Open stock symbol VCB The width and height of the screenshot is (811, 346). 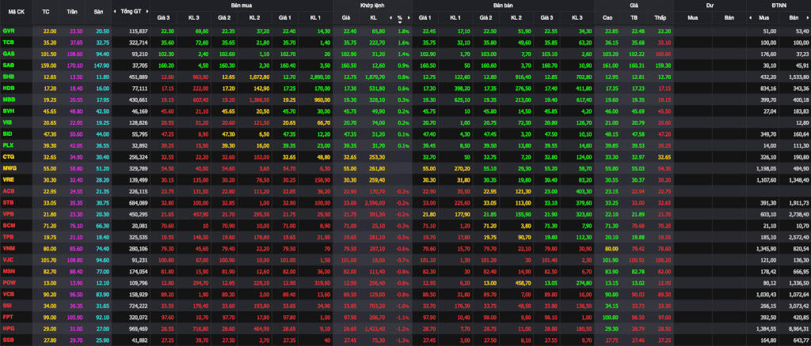(8, 293)
